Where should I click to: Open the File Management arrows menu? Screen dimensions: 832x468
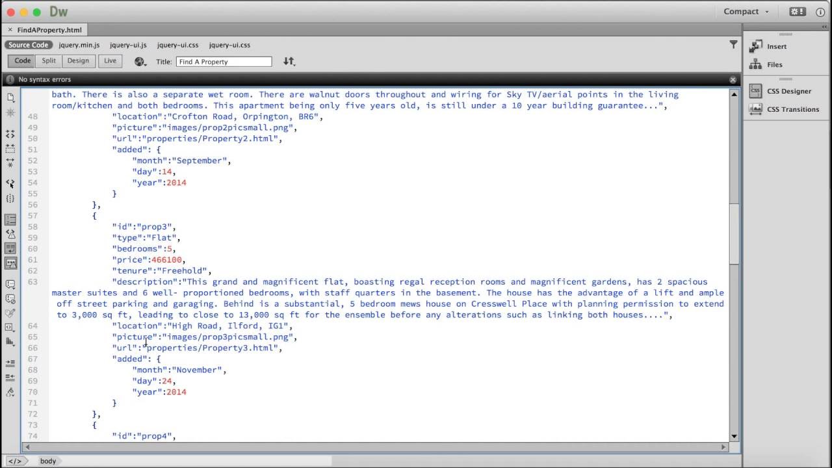click(x=289, y=61)
